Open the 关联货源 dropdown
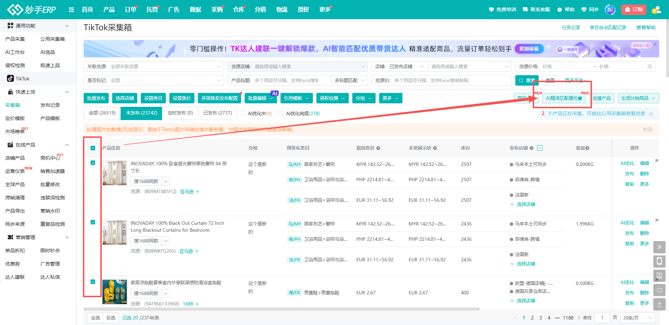 (154, 66)
